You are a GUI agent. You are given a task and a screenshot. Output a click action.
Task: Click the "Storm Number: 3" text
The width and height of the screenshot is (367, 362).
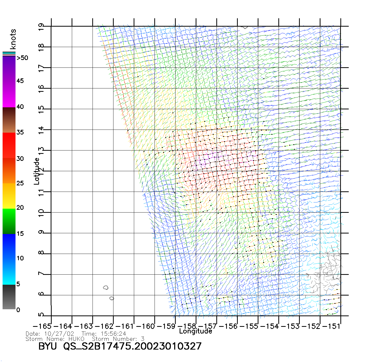(x=118, y=339)
